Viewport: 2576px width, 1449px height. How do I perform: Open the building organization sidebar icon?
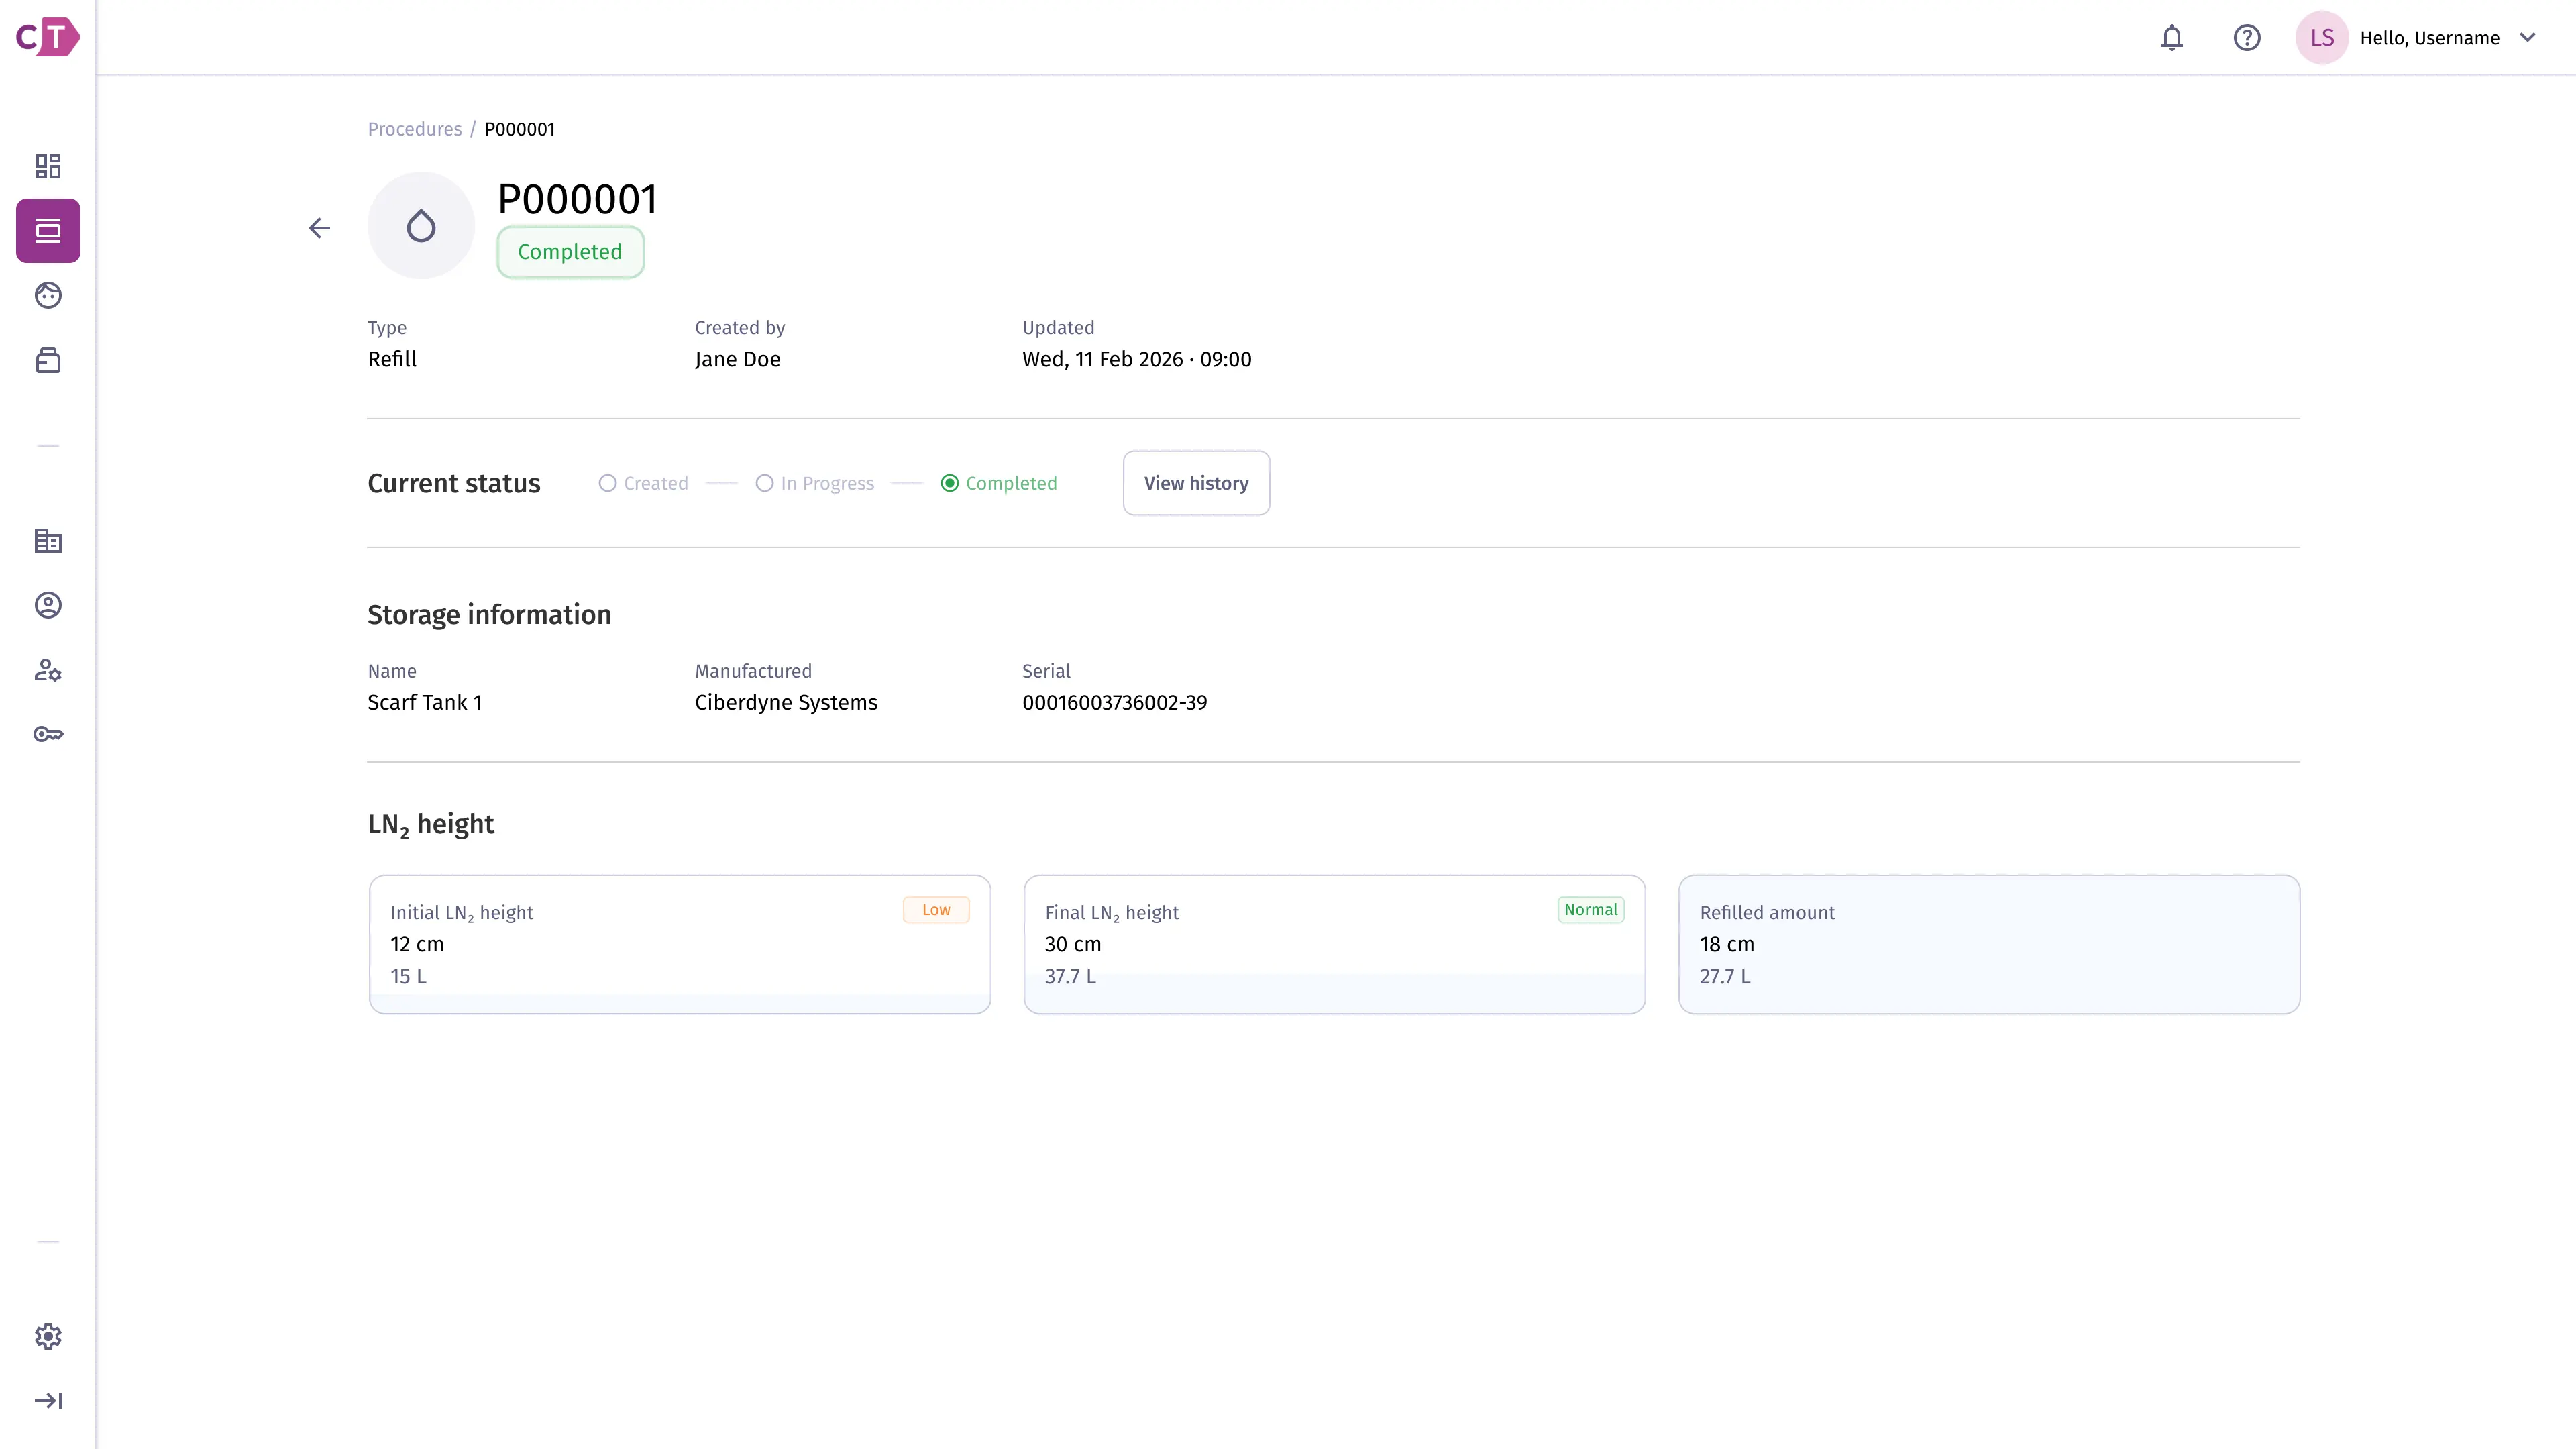pos(48,541)
